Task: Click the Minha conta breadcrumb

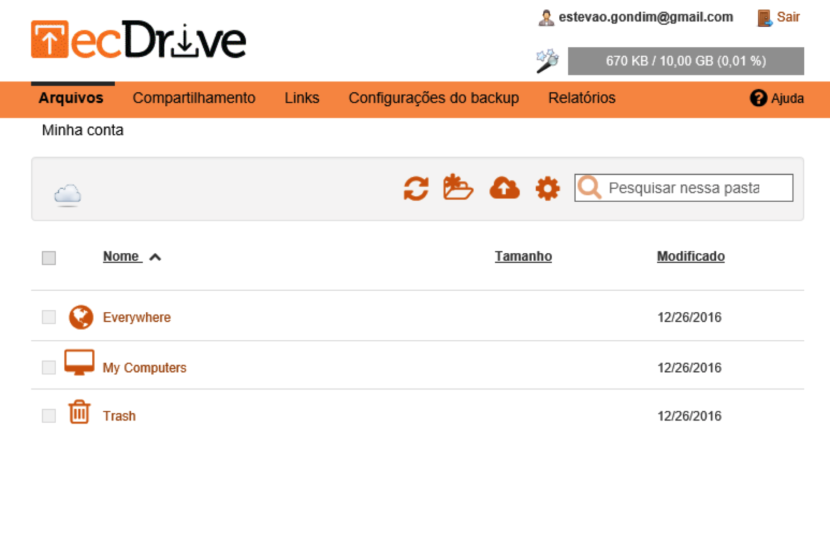Action: point(82,130)
